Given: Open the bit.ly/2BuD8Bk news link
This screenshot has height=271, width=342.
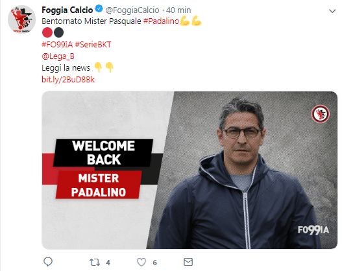Looking at the screenshot, I should [x=68, y=80].
